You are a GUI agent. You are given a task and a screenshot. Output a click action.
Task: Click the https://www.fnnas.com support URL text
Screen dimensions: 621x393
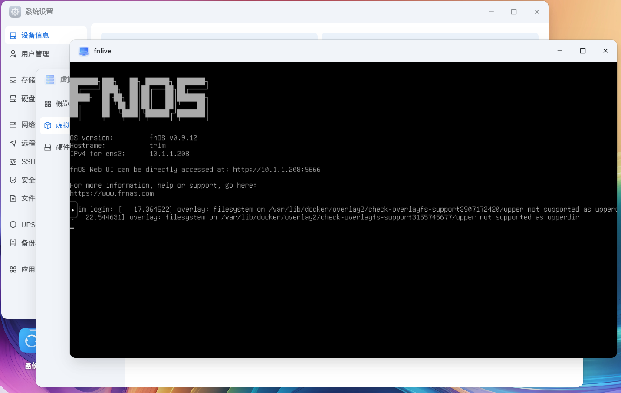point(112,193)
